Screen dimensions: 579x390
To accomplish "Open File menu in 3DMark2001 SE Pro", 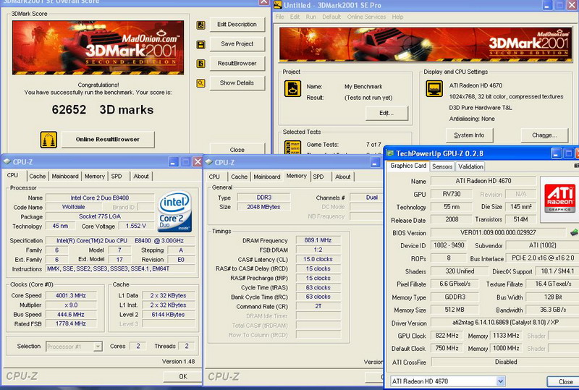I will point(280,17).
